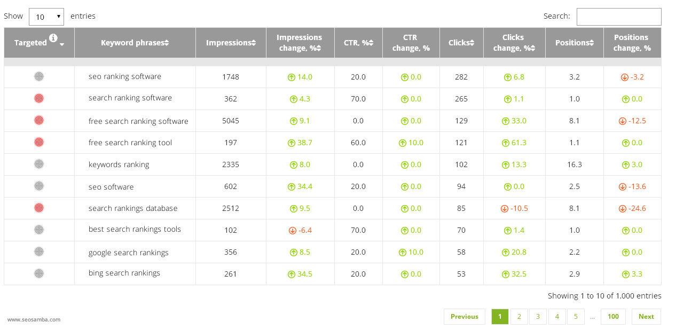Viewport: 676px width, 330px height.
Task: Click the impressions value 5045
Action: click(231, 121)
